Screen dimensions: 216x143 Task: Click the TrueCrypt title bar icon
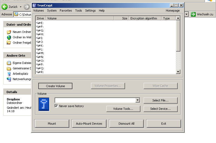pyautogui.click(x=35, y=5)
